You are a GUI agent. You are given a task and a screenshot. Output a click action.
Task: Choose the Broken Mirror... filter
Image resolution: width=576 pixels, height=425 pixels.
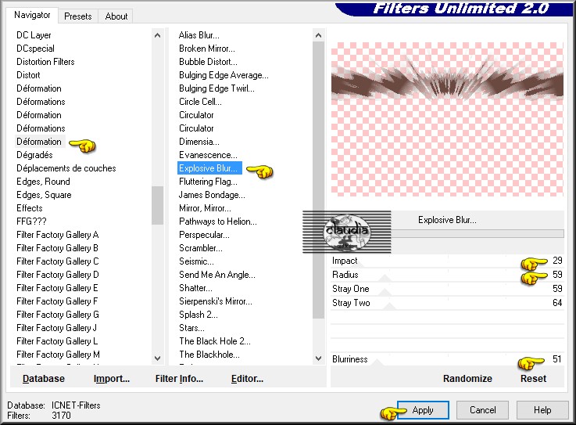click(x=207, y=49)
